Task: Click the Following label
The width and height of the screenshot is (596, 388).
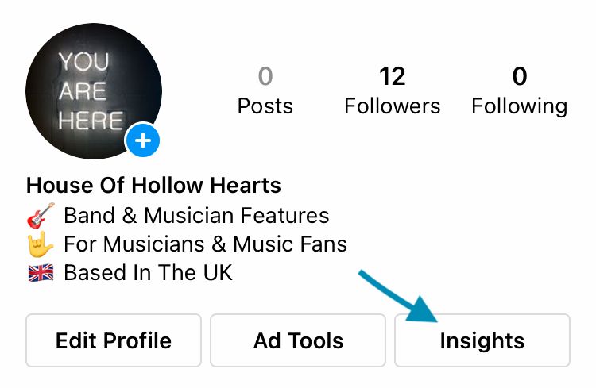Action: tap(520, 106)
